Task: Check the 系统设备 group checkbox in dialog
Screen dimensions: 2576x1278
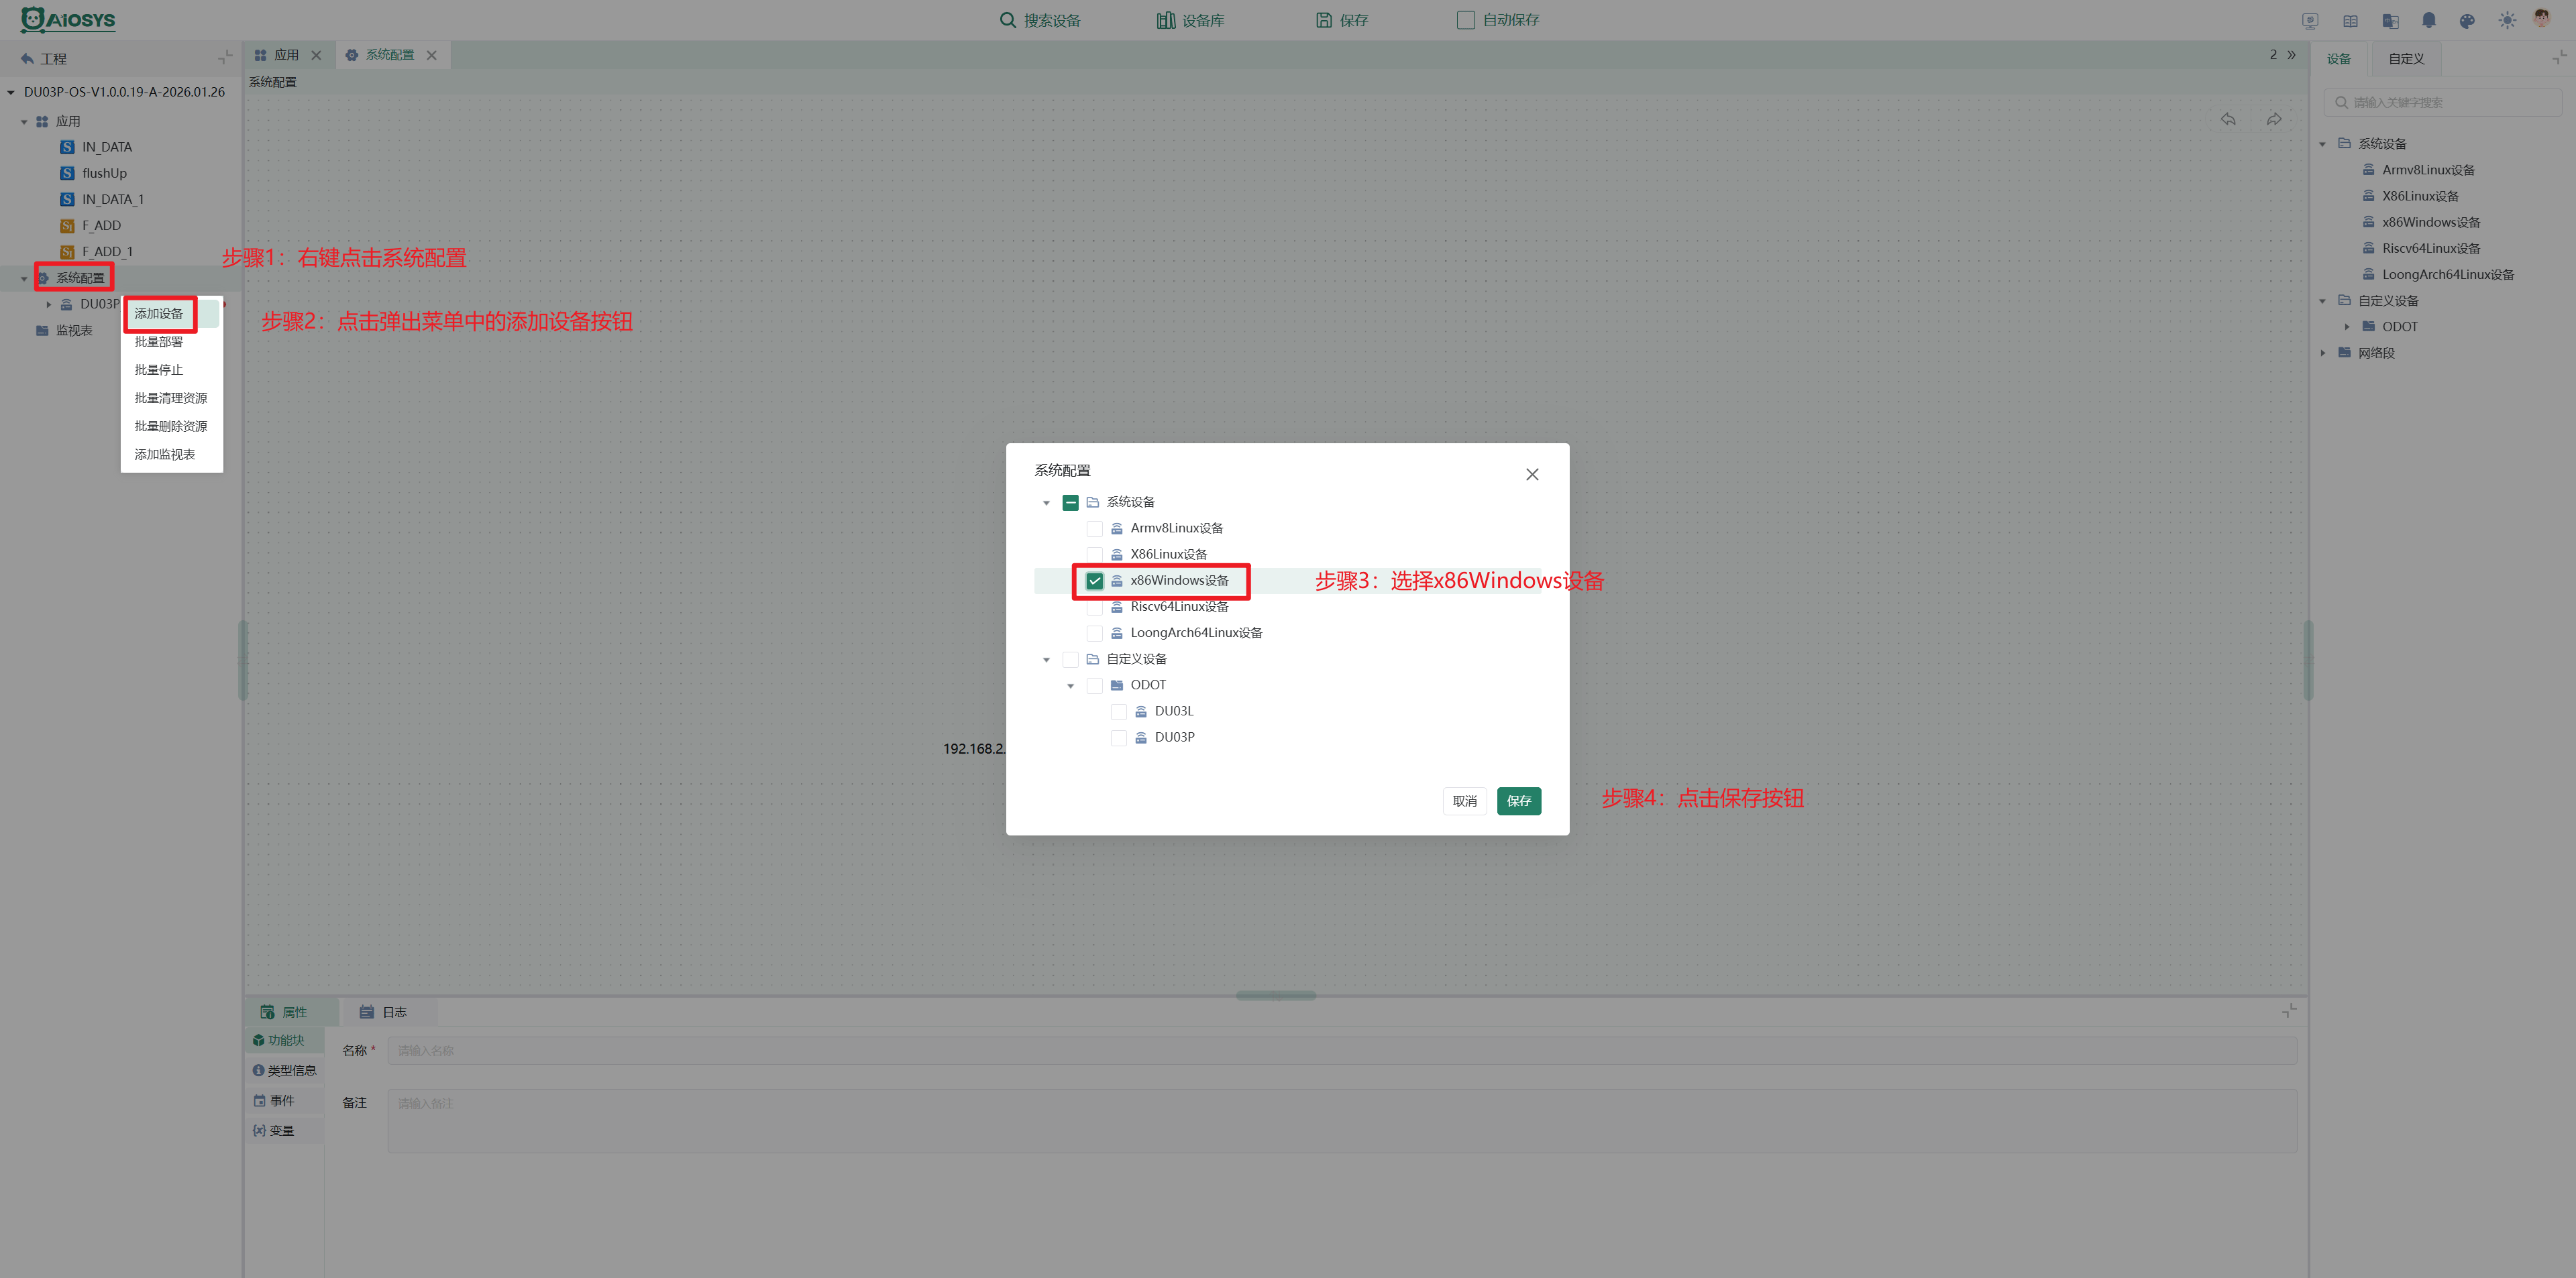Action: point(1070,503)
